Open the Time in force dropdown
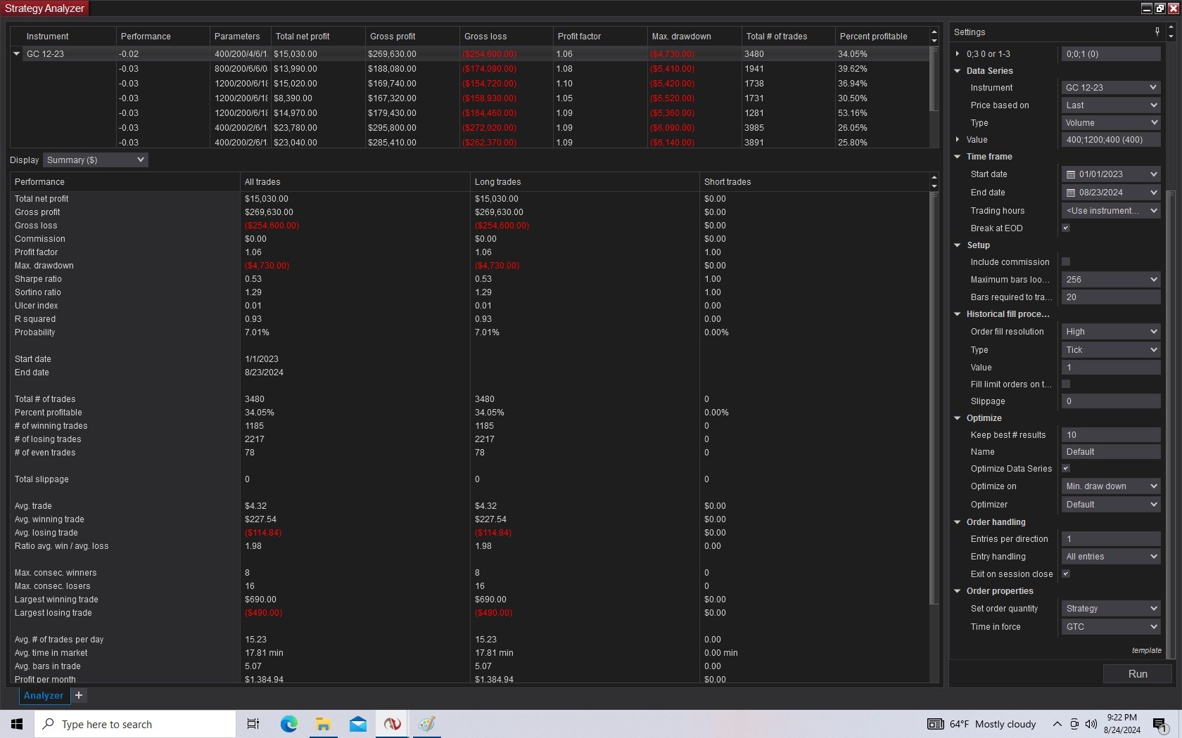Viewport: 1182px width, 738px height. point(1111,627)
